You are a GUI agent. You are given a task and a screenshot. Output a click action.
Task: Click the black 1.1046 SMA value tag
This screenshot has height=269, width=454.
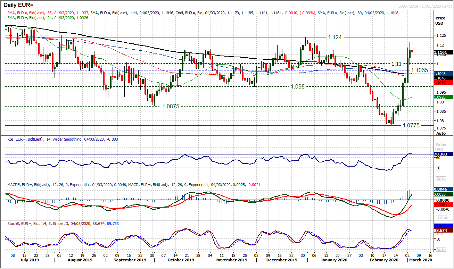(443, 78)
